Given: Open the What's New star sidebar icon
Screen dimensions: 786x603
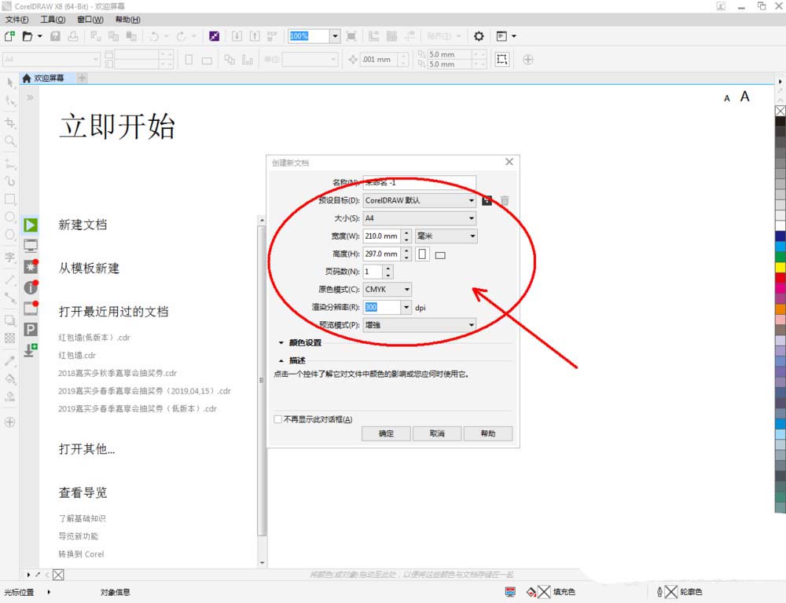Looking at the screenshot, I should tap(31, 266).
